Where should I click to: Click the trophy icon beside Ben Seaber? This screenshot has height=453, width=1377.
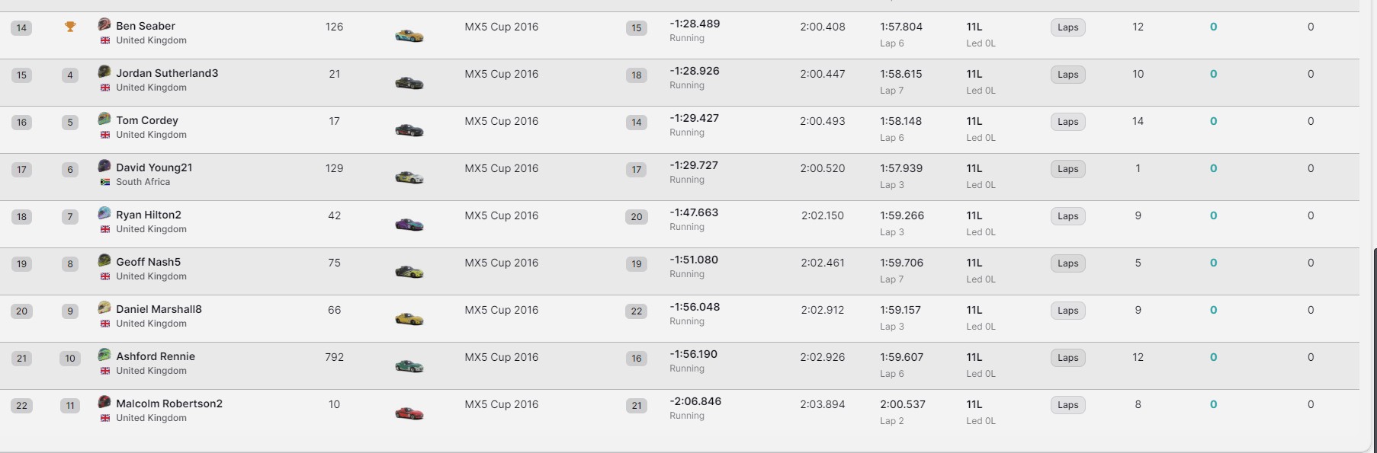(x=70, y=27)
